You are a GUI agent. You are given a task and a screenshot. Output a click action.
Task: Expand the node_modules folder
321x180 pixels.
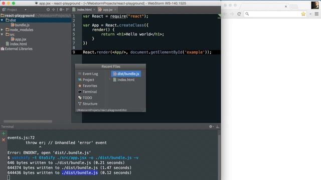[2, 30]
